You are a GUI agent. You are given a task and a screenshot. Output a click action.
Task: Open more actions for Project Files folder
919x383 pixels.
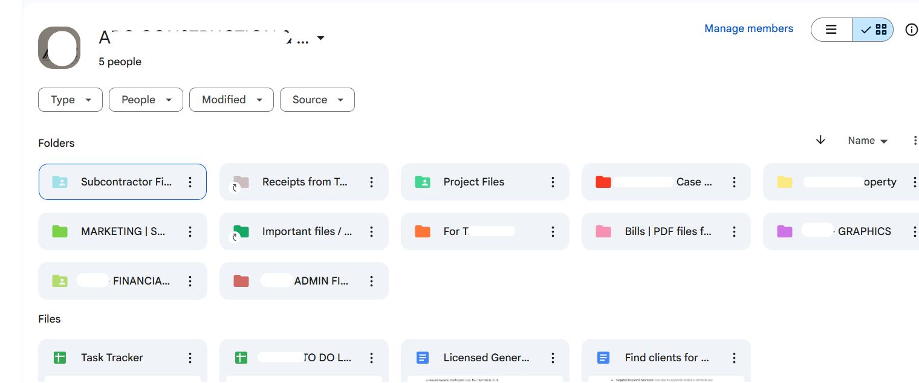click(553, 182)
